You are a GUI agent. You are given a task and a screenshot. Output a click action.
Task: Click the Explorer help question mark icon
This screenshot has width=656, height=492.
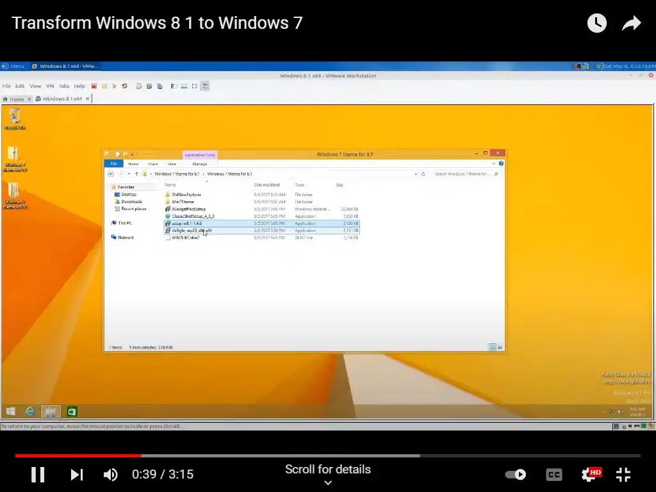(501, 163)
